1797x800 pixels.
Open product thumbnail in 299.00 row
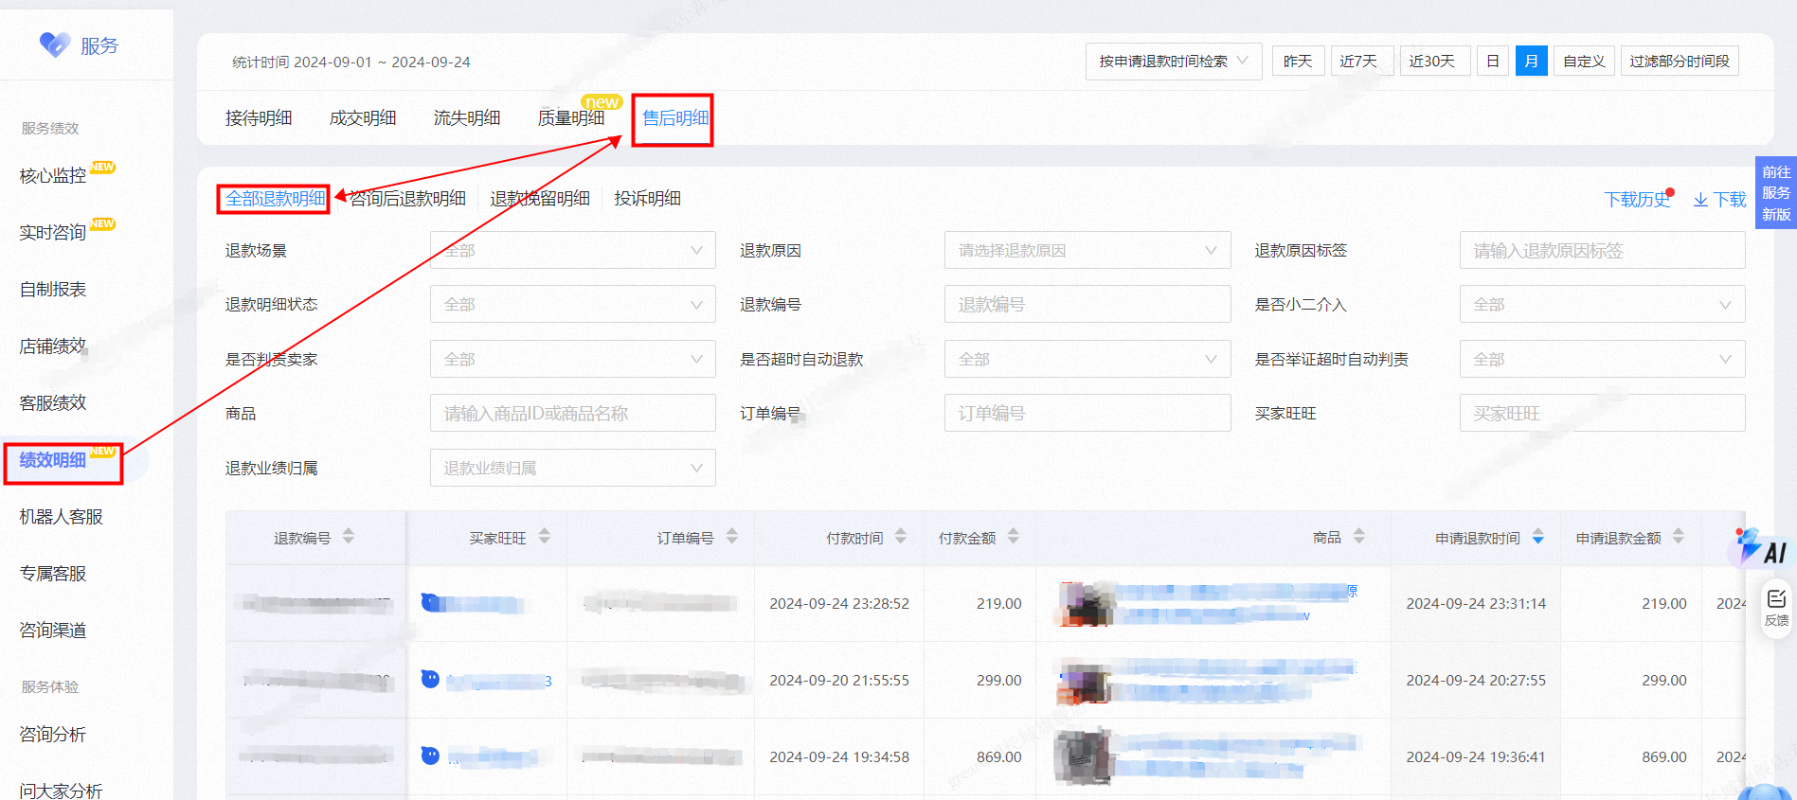click(1084, 682)
